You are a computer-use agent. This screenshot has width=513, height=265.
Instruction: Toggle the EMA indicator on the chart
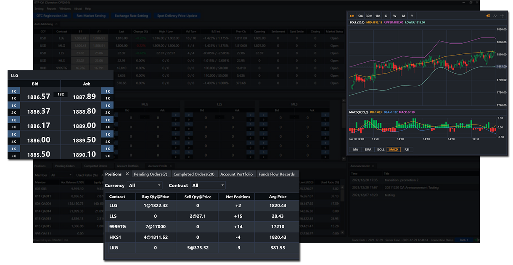pos(368,149)
